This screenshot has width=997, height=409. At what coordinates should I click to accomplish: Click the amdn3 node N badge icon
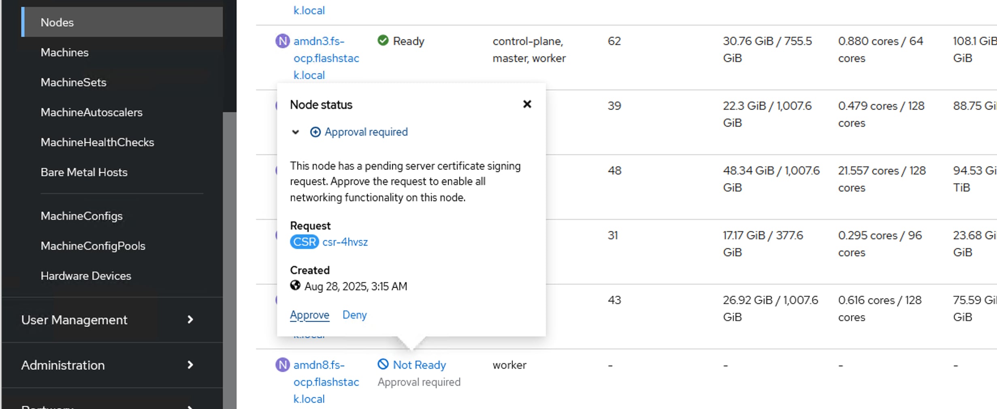283,41
